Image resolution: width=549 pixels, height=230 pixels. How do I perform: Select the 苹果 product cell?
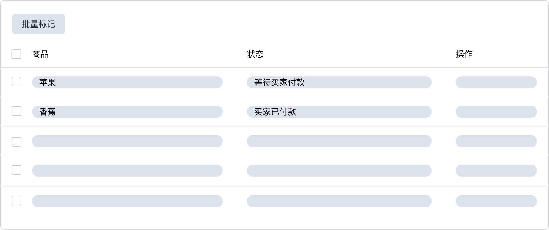tap(127, 82)
